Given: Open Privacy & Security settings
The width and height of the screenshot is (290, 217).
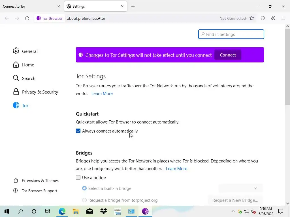Looking at the screenshot, I should 35,92.
